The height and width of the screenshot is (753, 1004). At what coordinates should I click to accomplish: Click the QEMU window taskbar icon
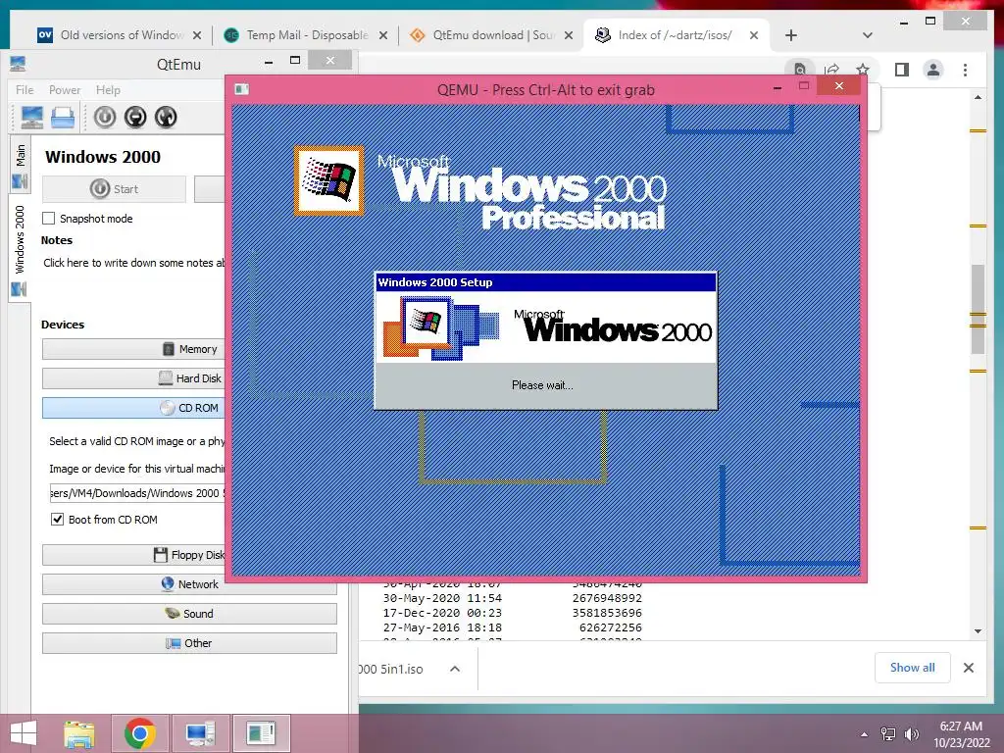tap(261, 733)
